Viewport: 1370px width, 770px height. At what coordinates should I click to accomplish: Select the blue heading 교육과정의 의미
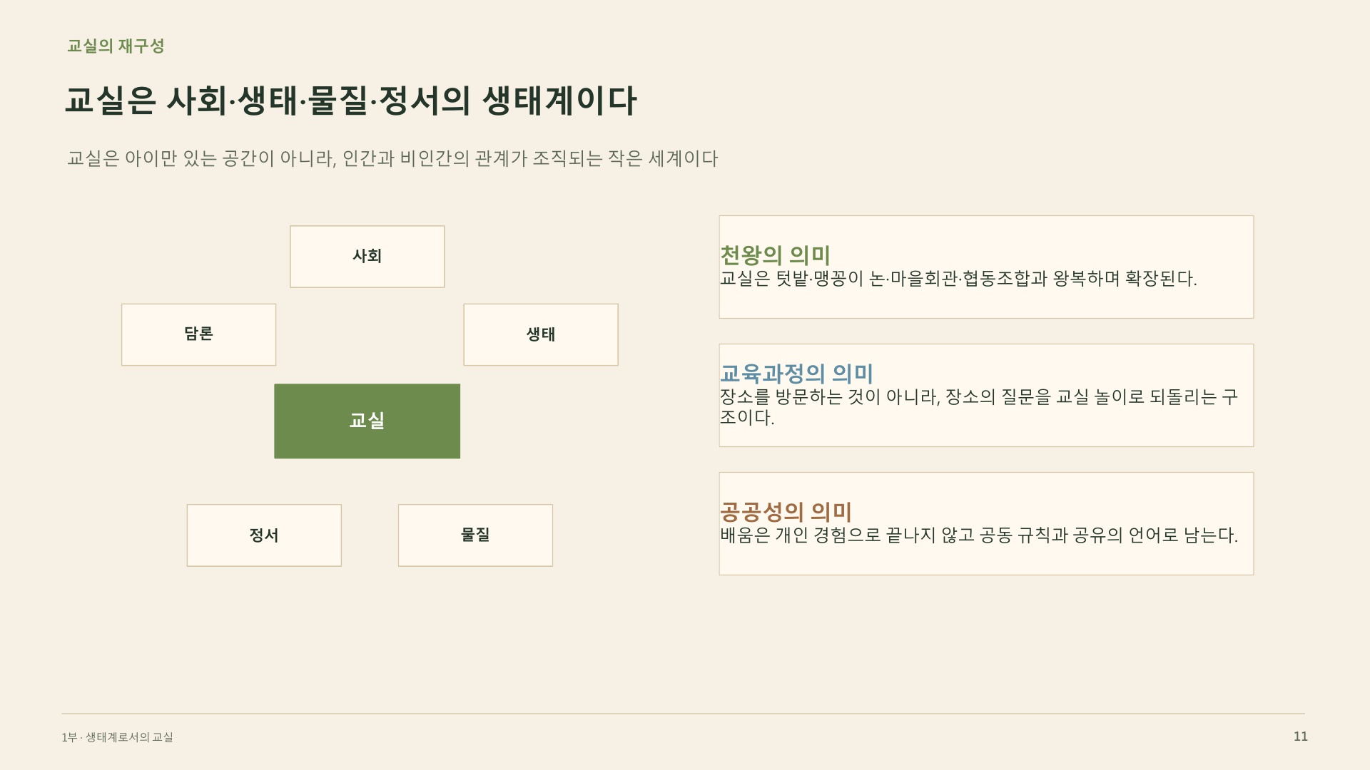(x=796, y=373)
